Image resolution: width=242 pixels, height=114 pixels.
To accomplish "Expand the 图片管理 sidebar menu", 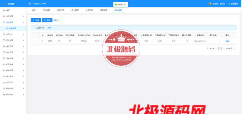I will [23, 40].
